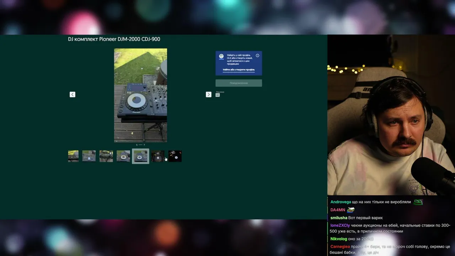Click the photo counter "5 — 7"
Screen dimensions: 455x256
click(x=140, y=145)
